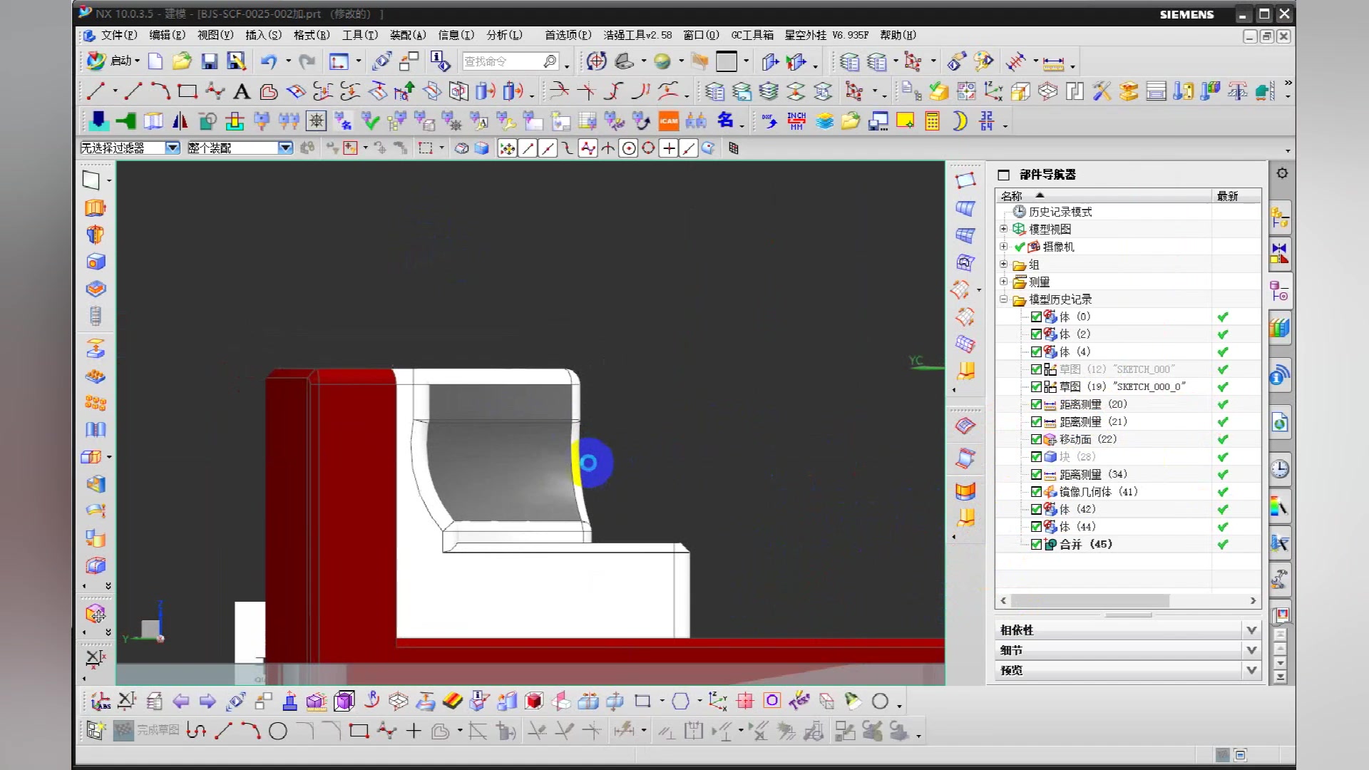Select the Text 'A' tool icon
Image resolution: width=1369 pixels, height=770 pixels.
coord(242,91)
